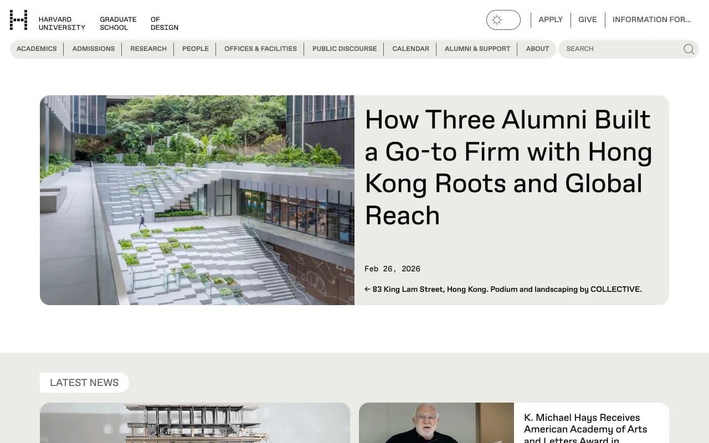Open the OFFICES & FACILITIES menu
The height and width of the screenshot is (443, 709).
coord(260,49)
